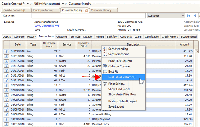Select Show Find Panel
The width and height of the screenshot is (200, 127).
pos(123,89)
